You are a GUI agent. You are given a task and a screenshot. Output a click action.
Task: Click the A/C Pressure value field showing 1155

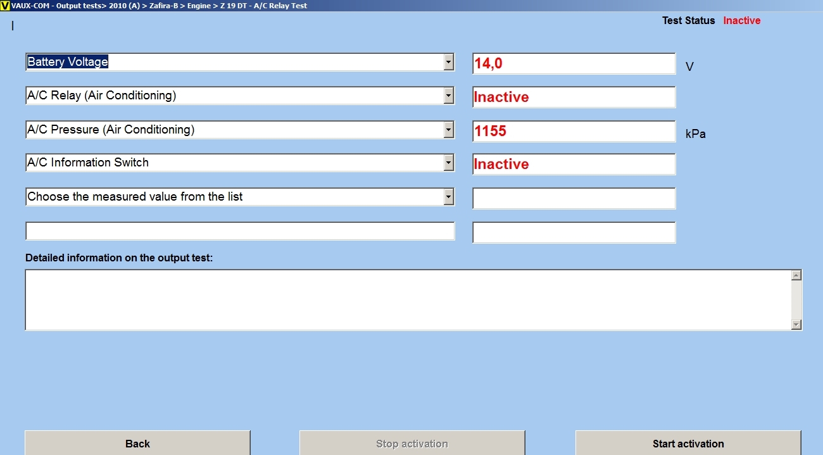point(574,131)
